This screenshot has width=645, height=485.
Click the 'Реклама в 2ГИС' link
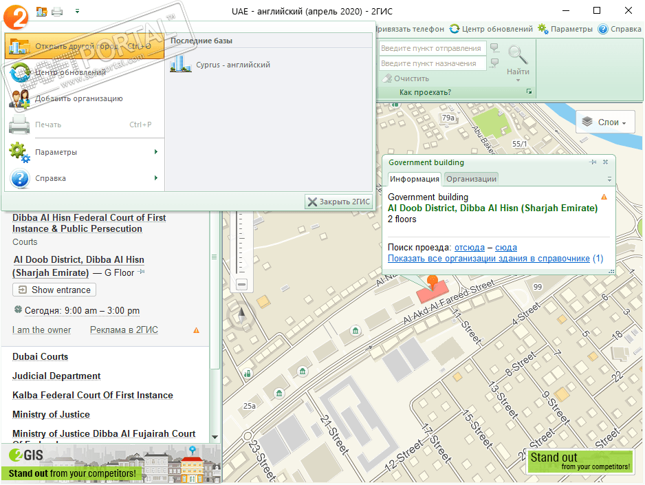click(124, 330)
